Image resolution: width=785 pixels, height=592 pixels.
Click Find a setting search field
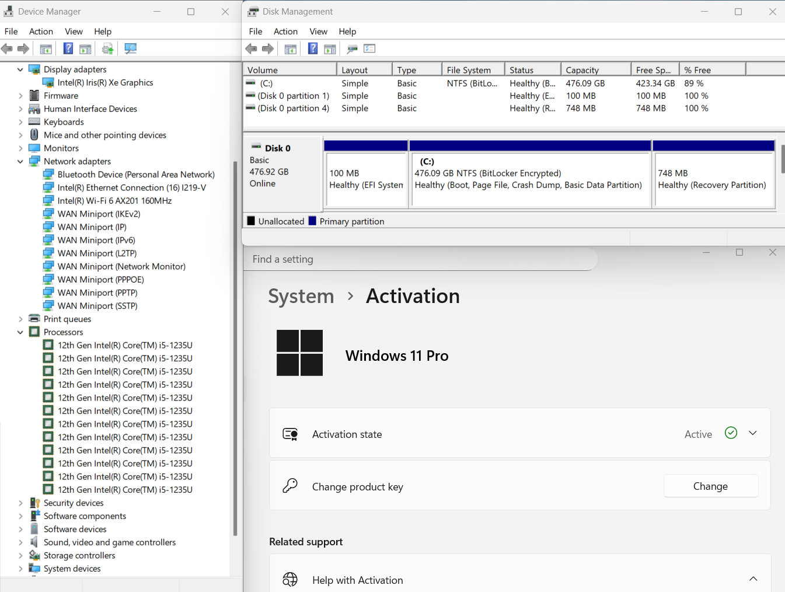pos(420,259)
